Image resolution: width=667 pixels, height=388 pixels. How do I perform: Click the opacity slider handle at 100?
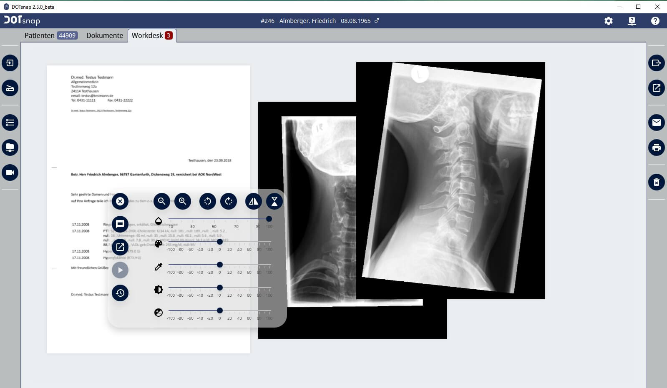269,219
